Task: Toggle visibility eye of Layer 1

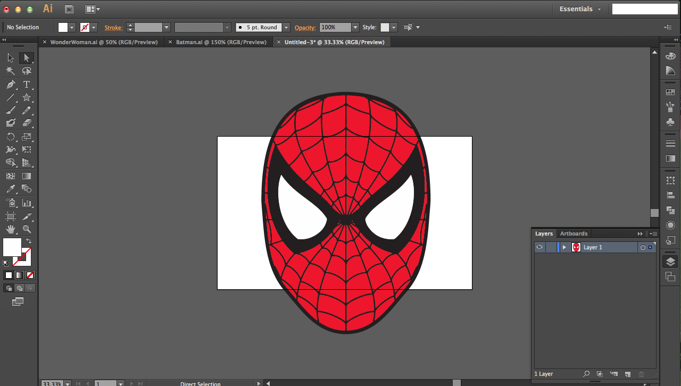Action: (539, 247)
